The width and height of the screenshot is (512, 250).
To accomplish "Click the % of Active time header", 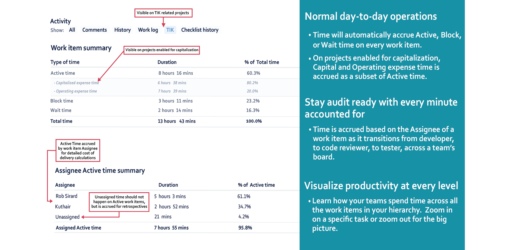I will pos(256,185).
